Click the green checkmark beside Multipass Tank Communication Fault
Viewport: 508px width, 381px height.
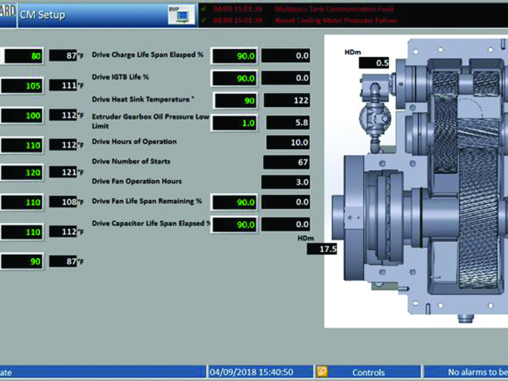coord(204,9)
